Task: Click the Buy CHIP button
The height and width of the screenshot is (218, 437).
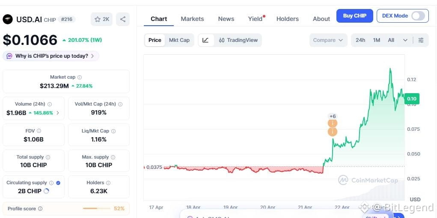Action: pos(354,16)
